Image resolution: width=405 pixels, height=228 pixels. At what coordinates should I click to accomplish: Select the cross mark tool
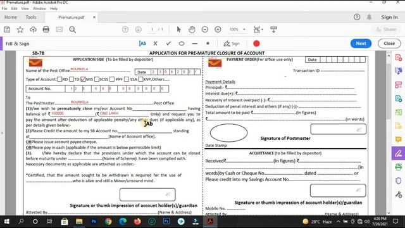pyautogui.click(x=155, y=44)
